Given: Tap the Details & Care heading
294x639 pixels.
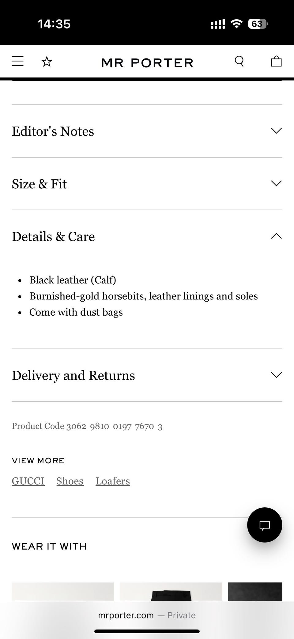Looking at the screenshot, I should coord(53,237).
